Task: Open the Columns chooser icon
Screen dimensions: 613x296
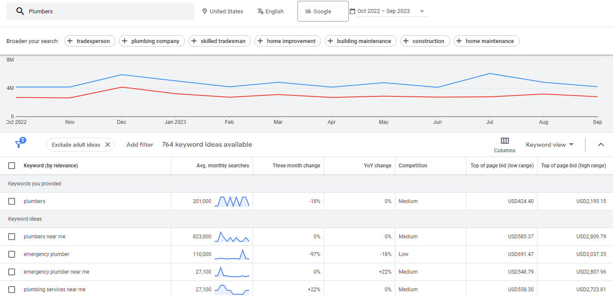Action: point(505,141)
